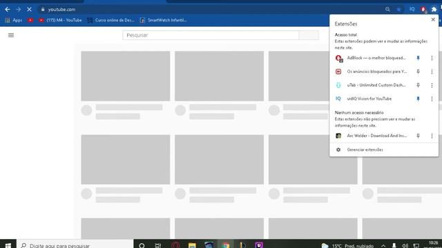Click the volume speaker tray icon
This screenshot has height=248, width=442.
click(x=405, y=246)
